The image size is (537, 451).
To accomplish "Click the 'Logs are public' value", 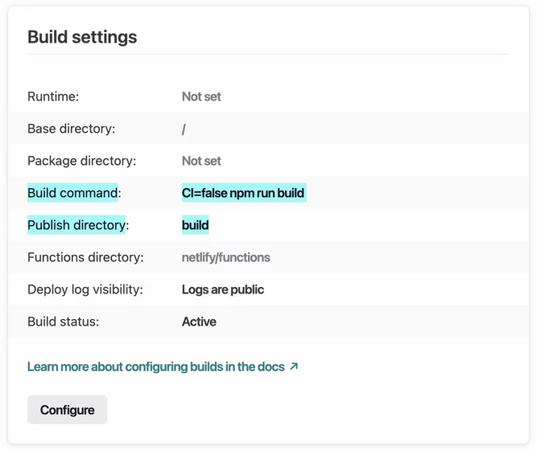I will [x=223, y=289].
